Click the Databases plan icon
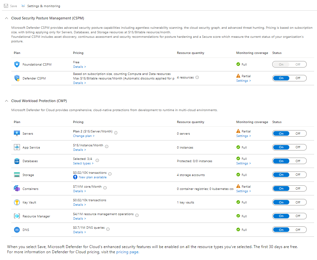This screenshot has height=260, width=317. coord(17,161)
